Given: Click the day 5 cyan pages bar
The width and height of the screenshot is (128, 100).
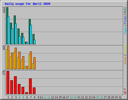Looking at the screenshot, I should pos(23,40).
